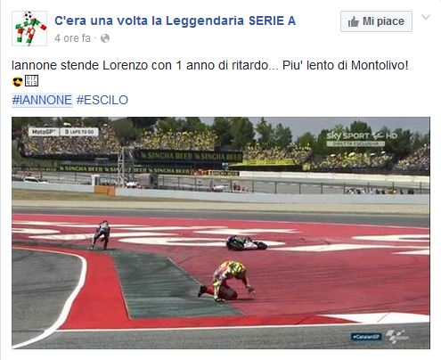Click the globe public-visibility icon

click(x=105, y=38)
